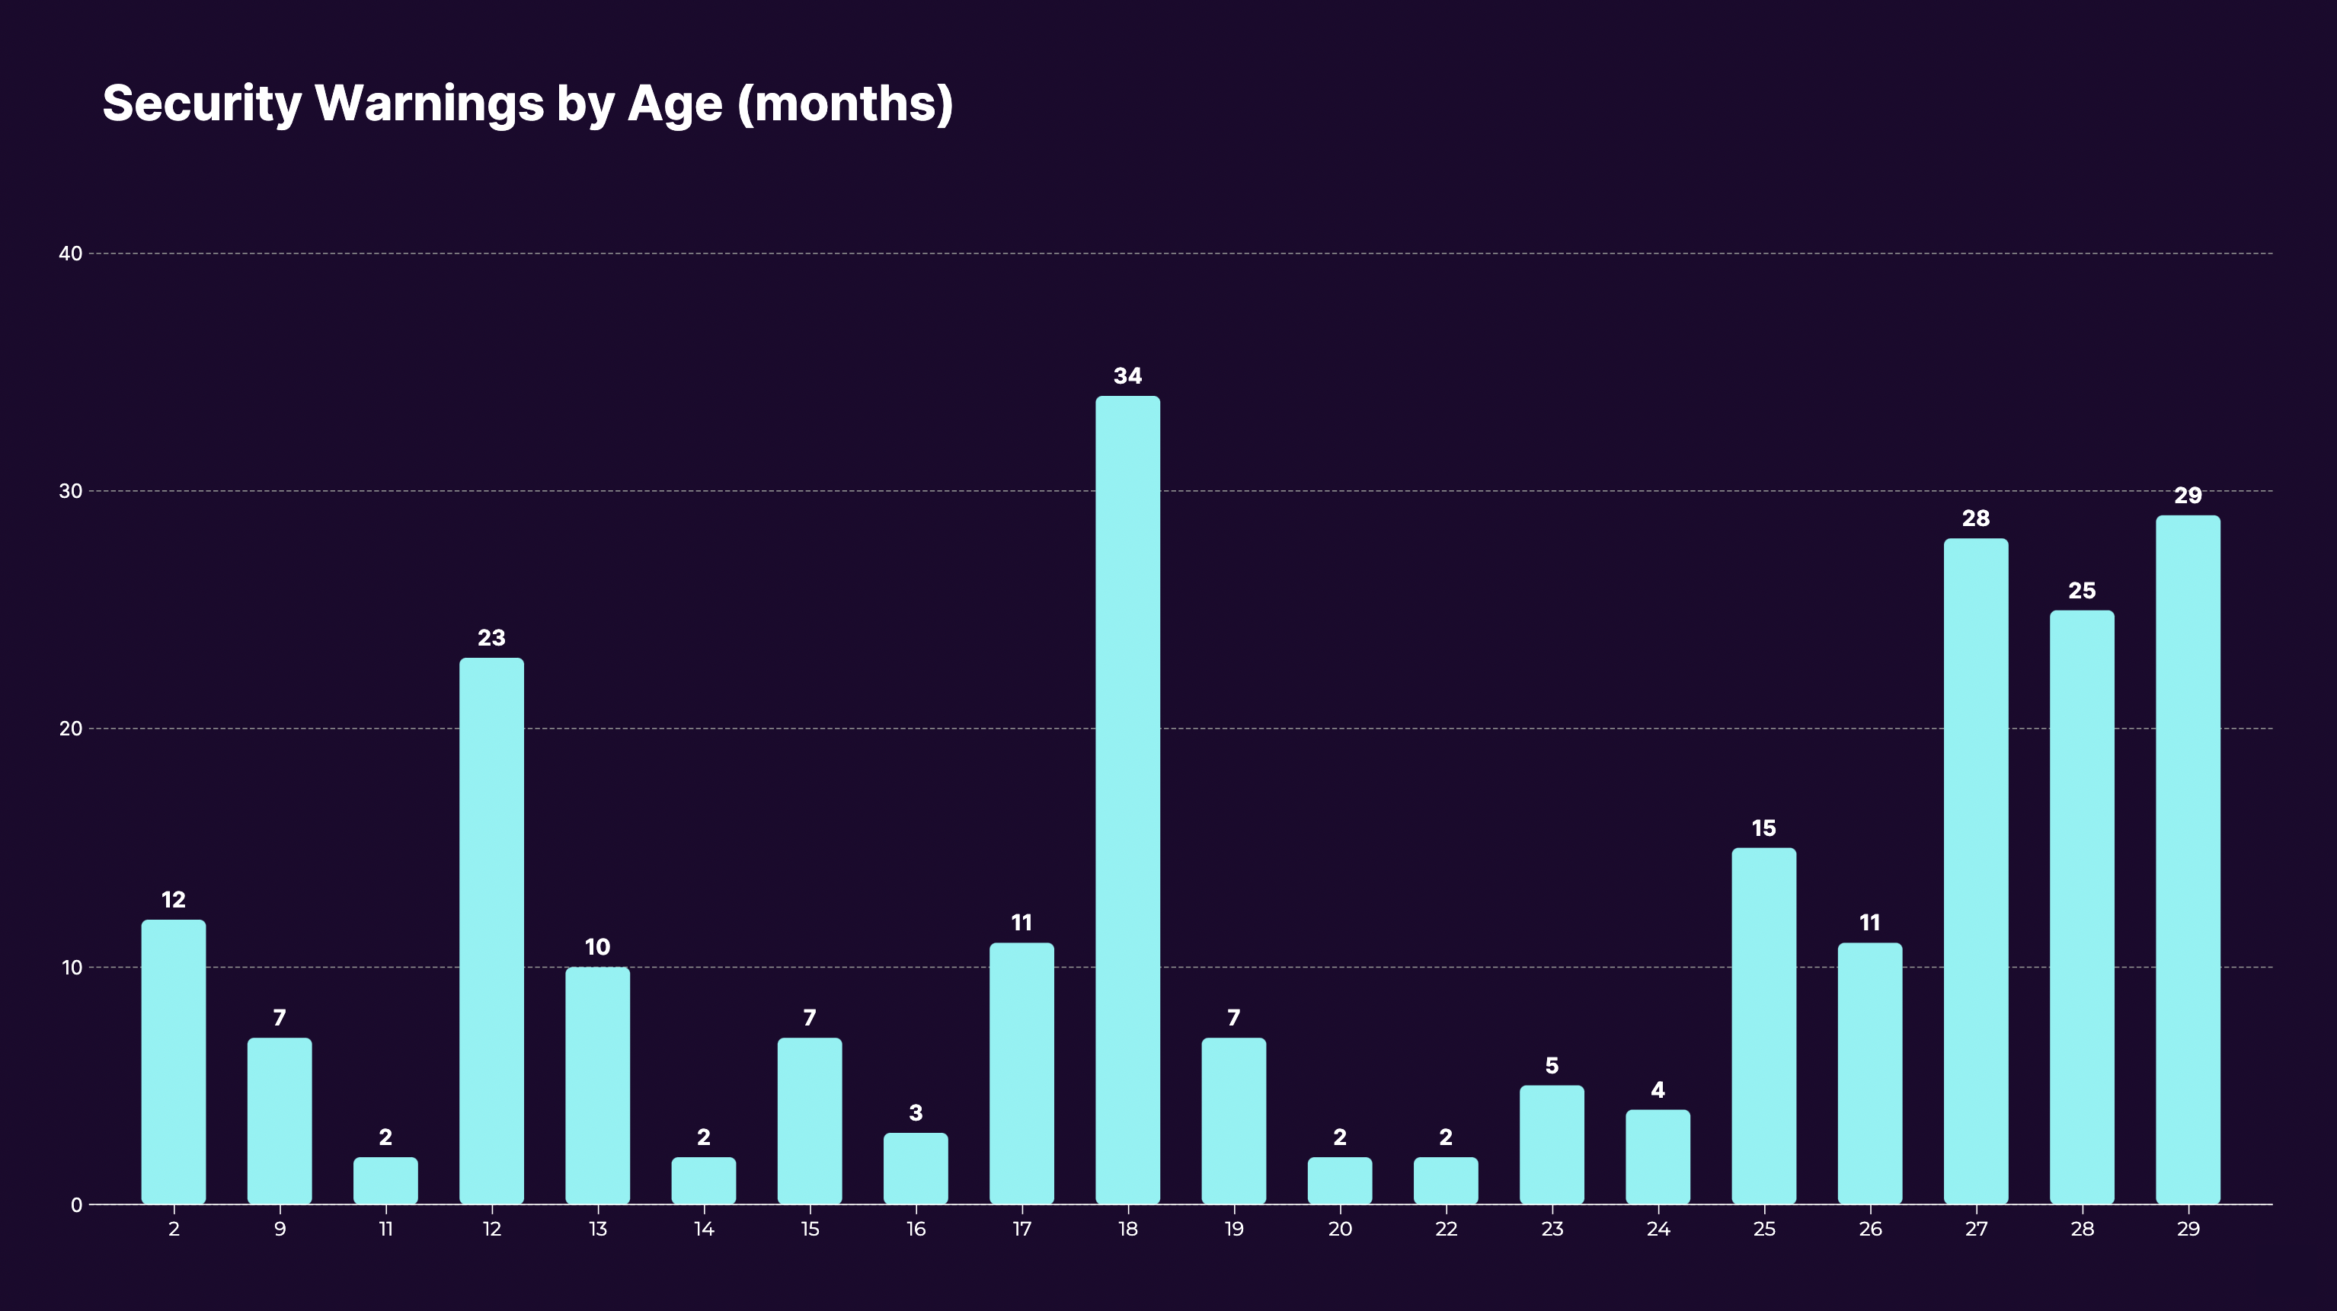Click the 30 y-axis tick label
2337x1311 pixels.
coord(70,491)
